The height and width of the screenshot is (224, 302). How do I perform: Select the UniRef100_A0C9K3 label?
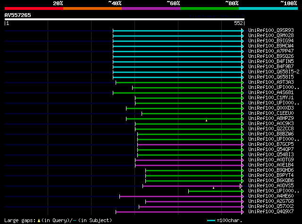tap(271, 124)
